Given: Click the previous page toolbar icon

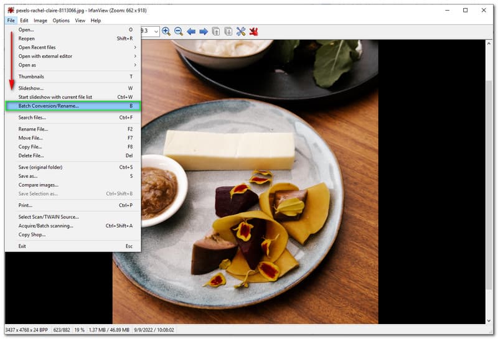Looking at the screenshot, I should [x=216, y=31].
